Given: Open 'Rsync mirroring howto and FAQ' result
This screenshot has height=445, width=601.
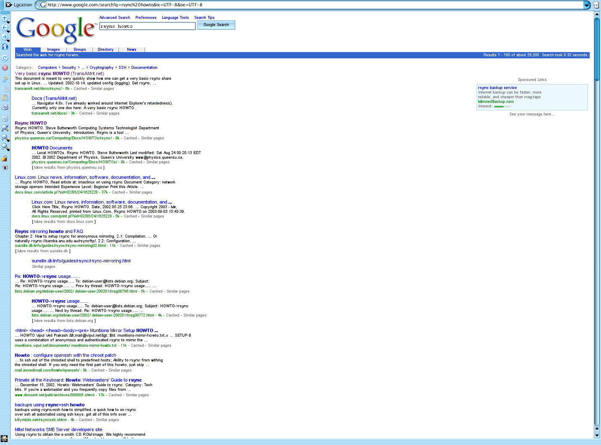Looking at the screenshot, I should 49,231.
